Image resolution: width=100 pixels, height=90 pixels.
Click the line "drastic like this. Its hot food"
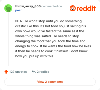tap(37, 26)
